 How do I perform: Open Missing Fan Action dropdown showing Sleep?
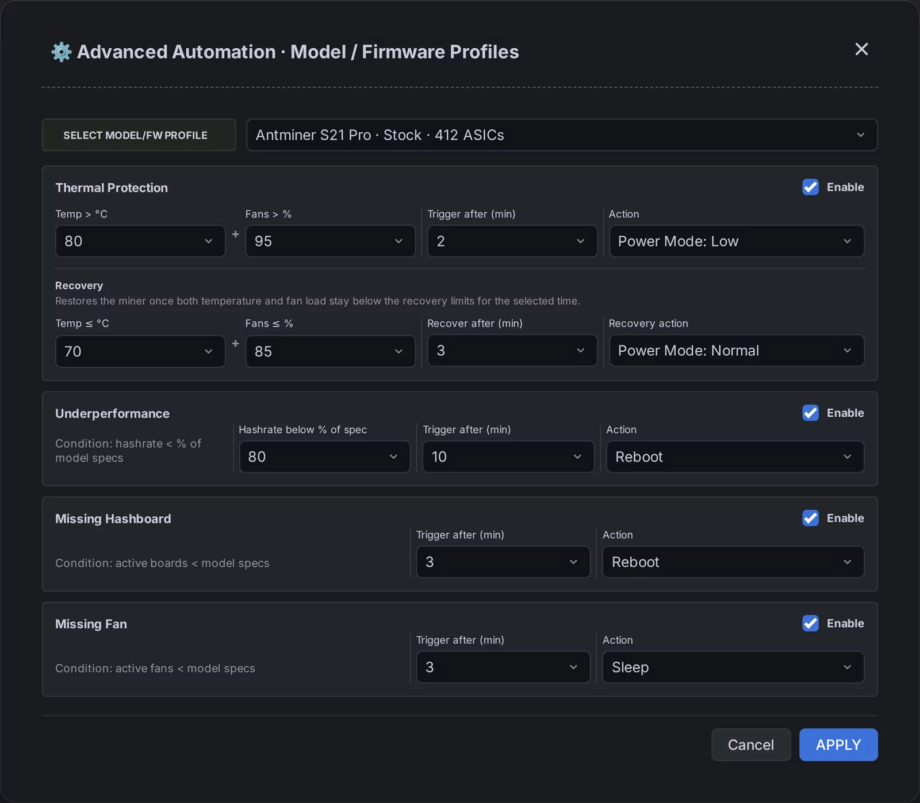pos(733,667)
